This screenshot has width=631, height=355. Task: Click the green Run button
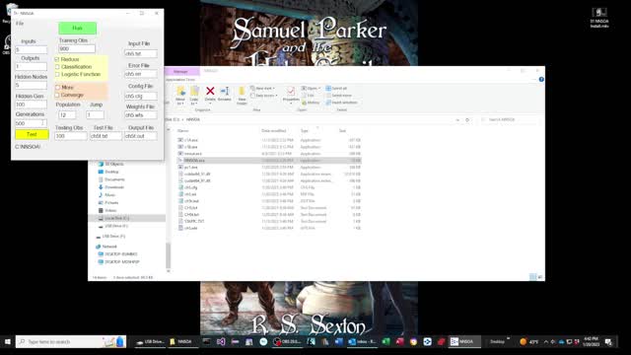tap(77, 28)
